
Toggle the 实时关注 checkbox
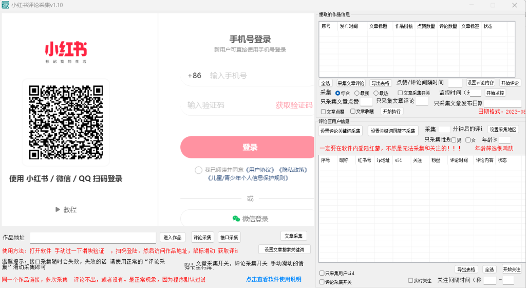(x=410, y=280)
